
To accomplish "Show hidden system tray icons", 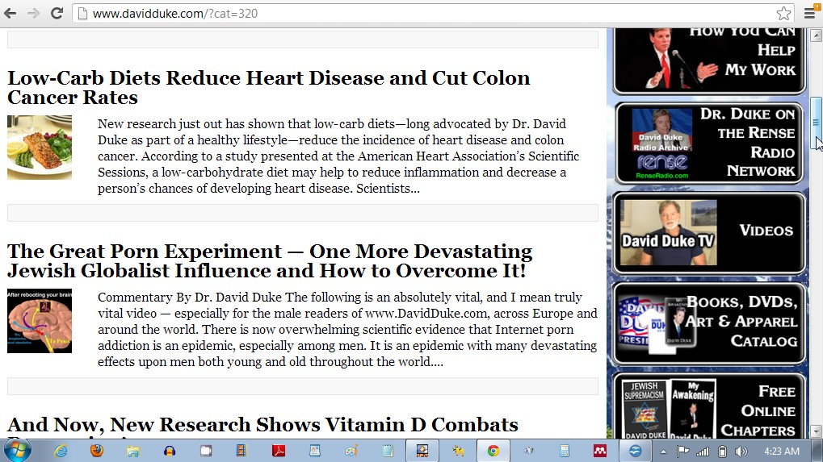I will [x=663, y=452].
